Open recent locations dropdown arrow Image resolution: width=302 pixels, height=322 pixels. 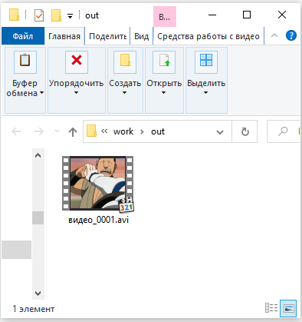[x=57, y=131]
